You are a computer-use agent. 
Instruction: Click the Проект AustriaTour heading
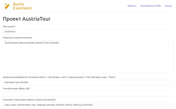27,19
